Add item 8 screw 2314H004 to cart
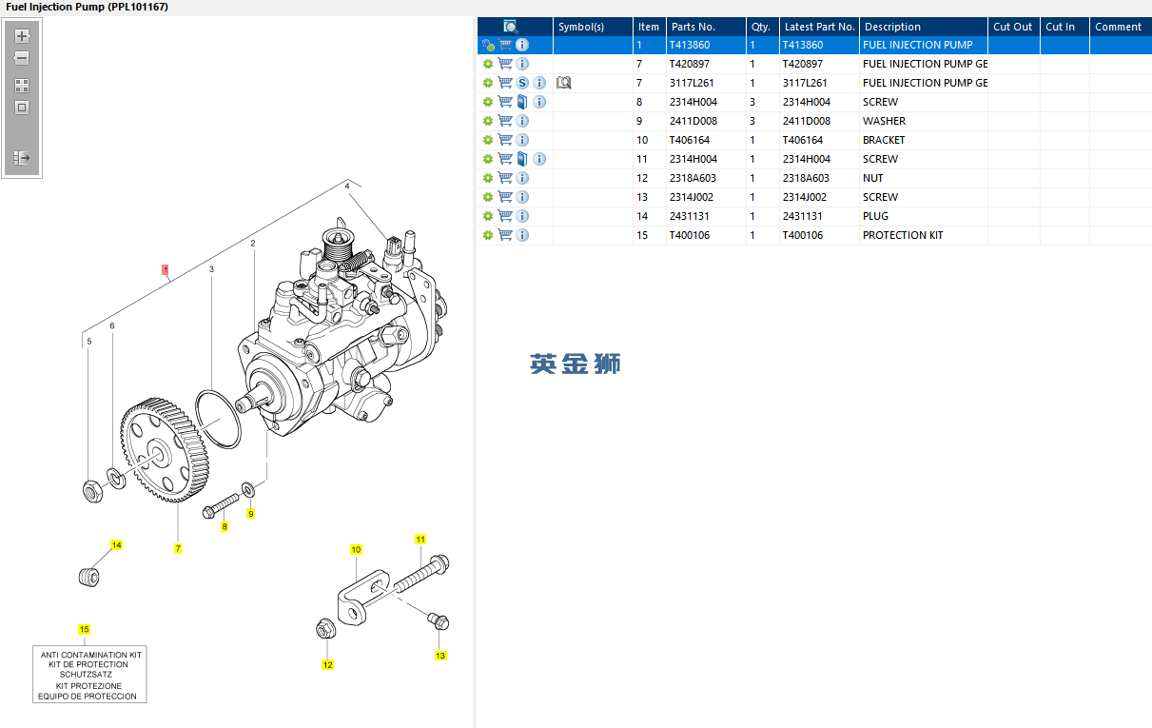The height and width of the screenshot is (728, 1152). point(505,102)
